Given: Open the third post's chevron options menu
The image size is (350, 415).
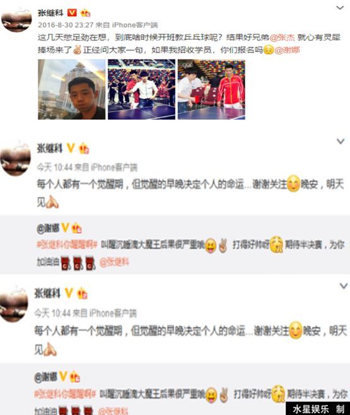Looking at the screenshot, I should coord(344,286).
